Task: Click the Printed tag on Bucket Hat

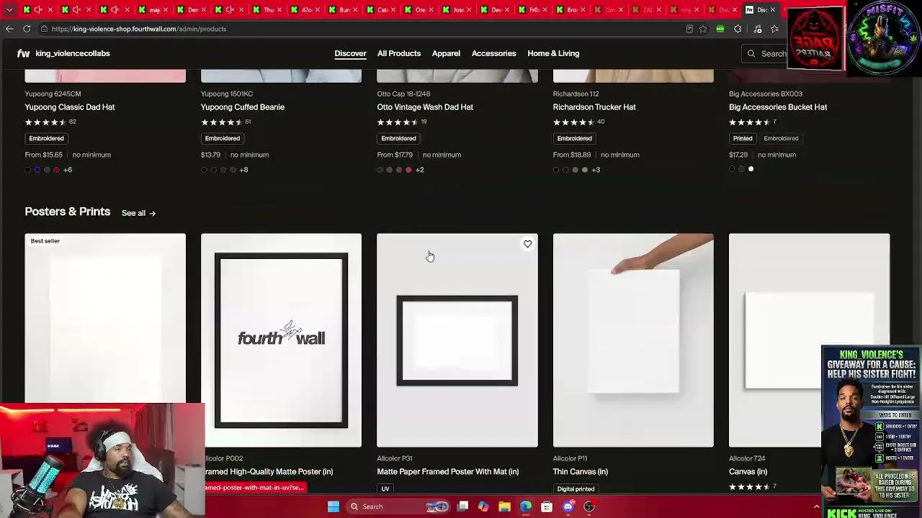Action: 743,138
